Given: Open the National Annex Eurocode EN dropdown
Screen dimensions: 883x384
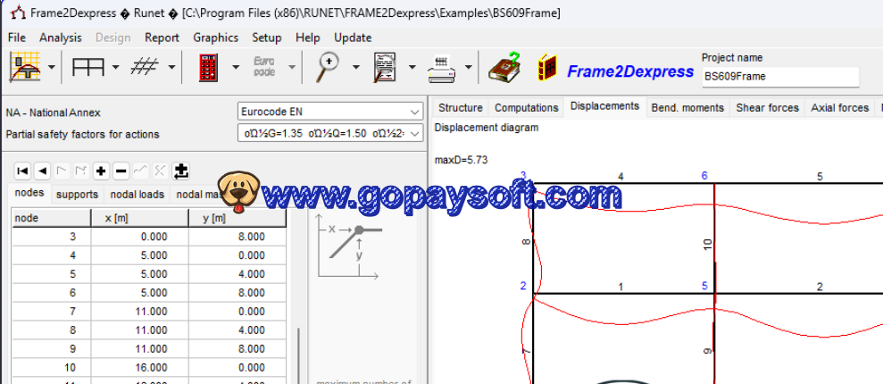Looking at the screenshot, I should point(330,112).
